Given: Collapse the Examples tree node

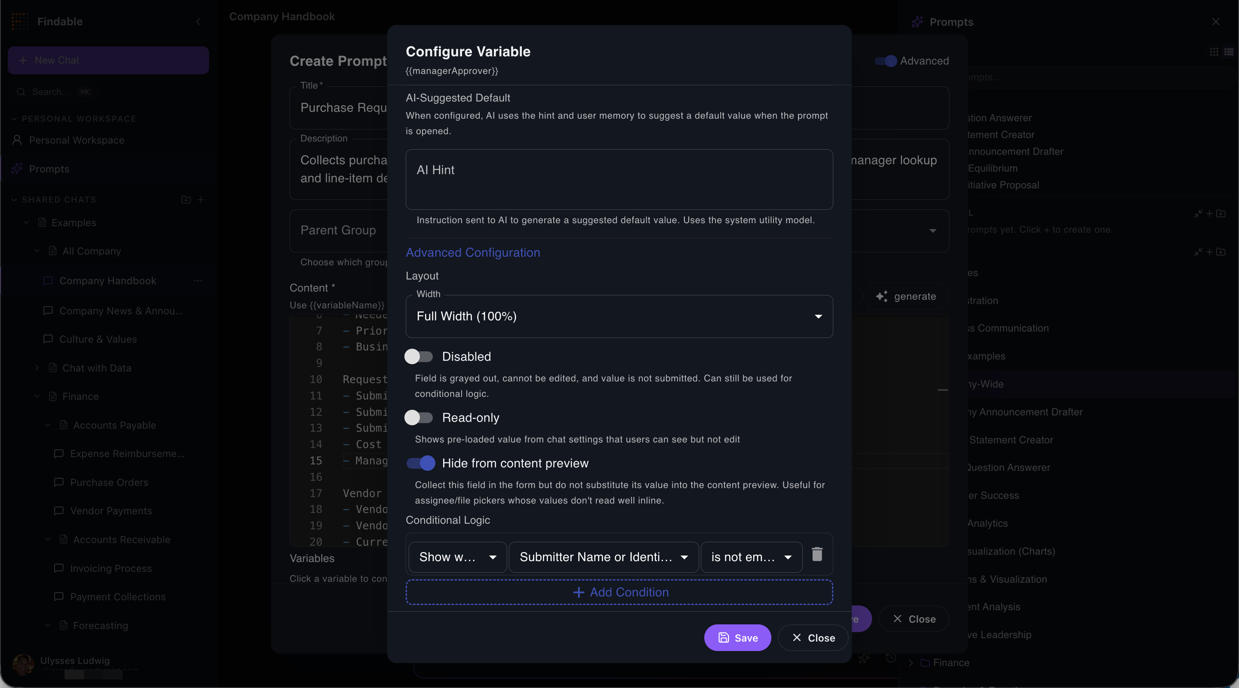Looking at the screenshot, I should coord(26,222).
